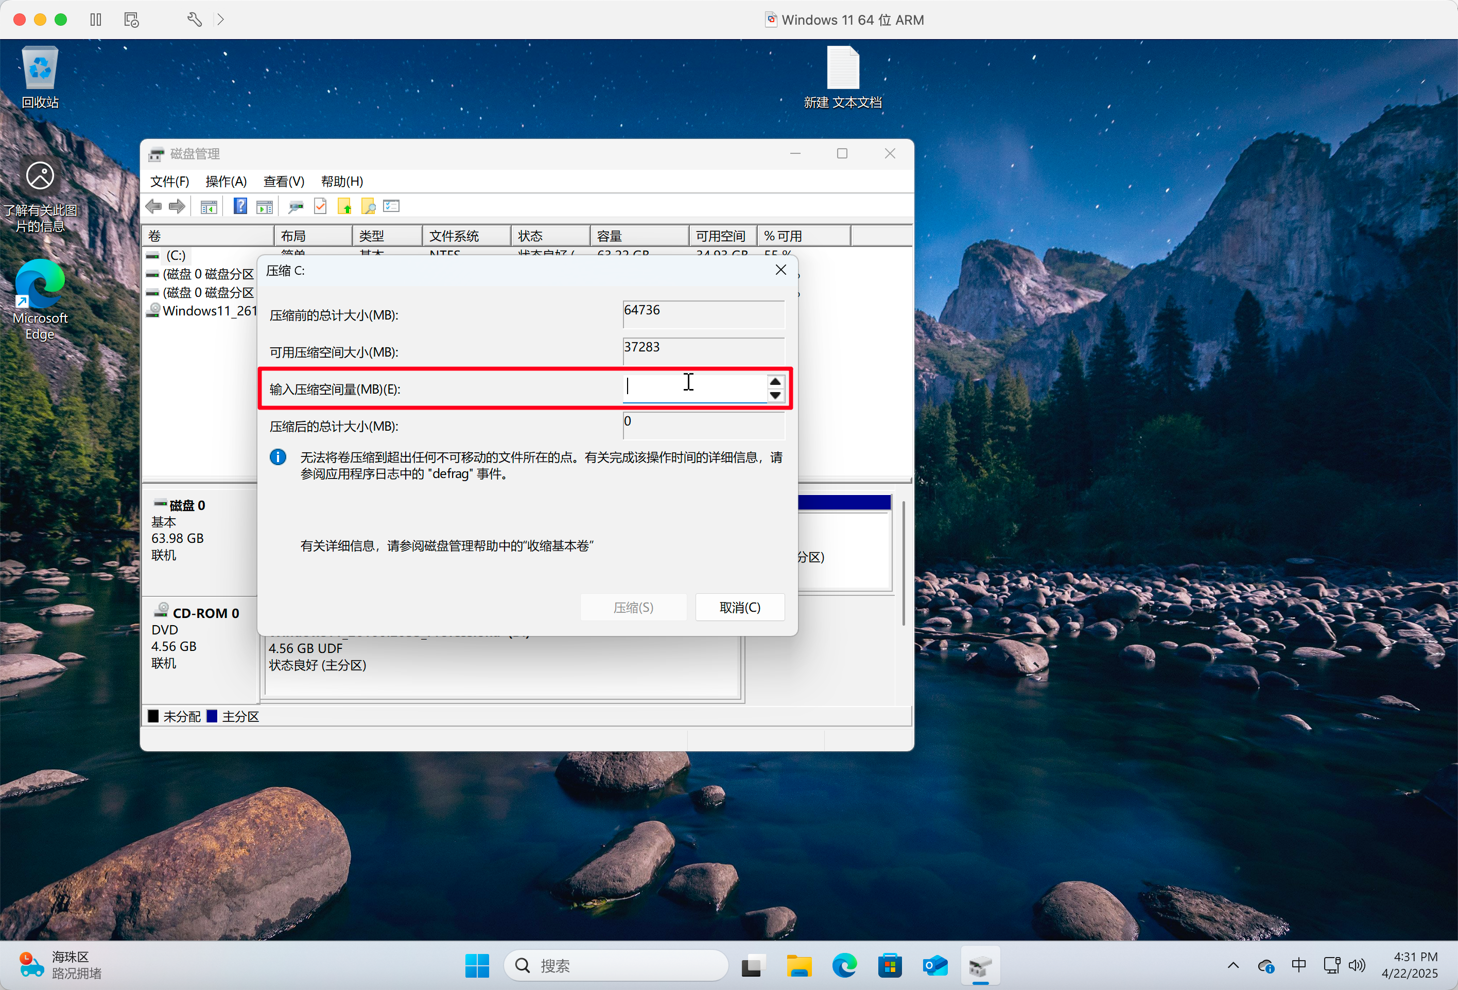Close the 压缩 C: dialog

tap(780, 270)
